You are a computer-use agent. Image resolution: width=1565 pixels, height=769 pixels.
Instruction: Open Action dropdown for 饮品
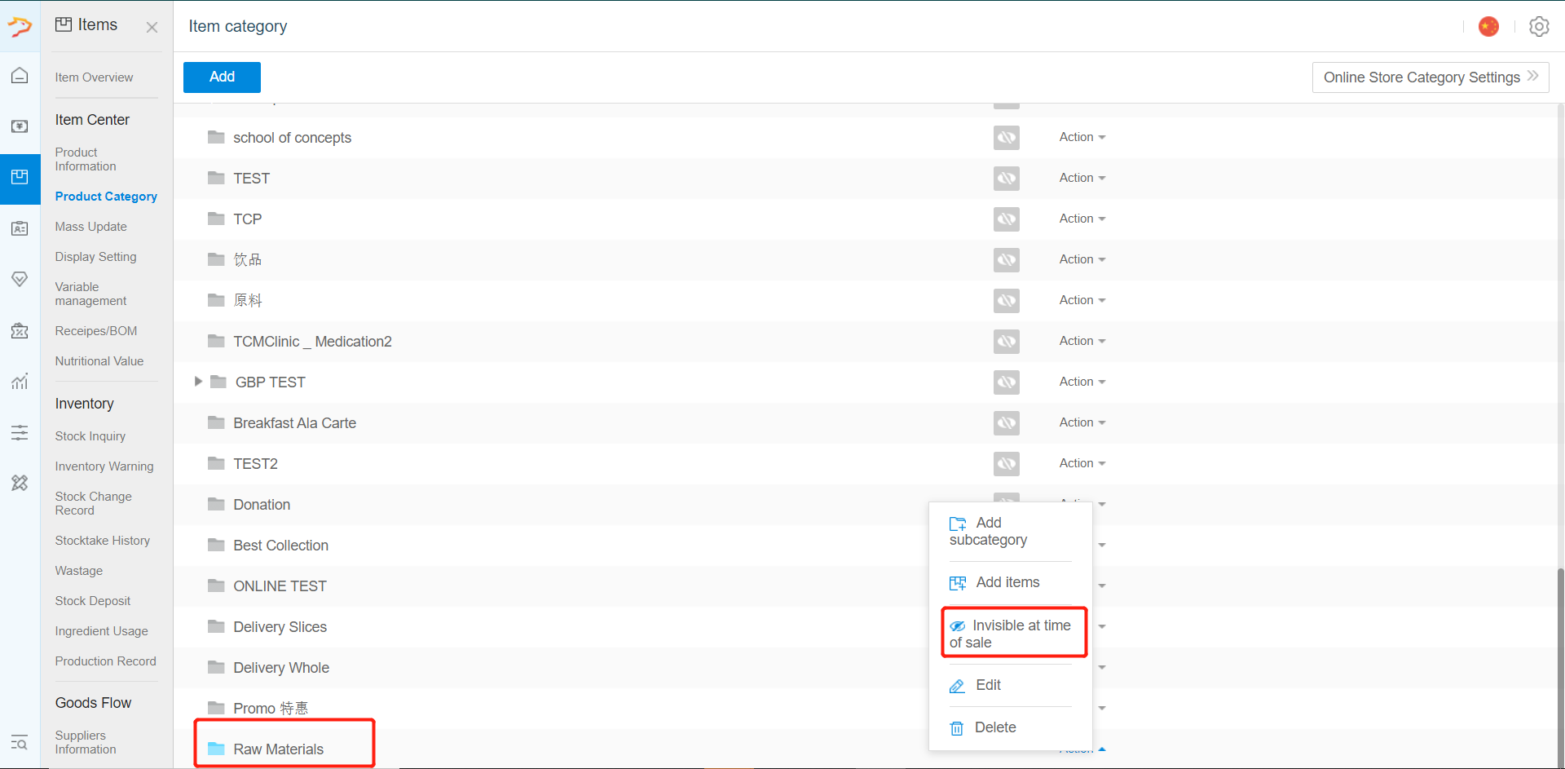(1082, 259)
